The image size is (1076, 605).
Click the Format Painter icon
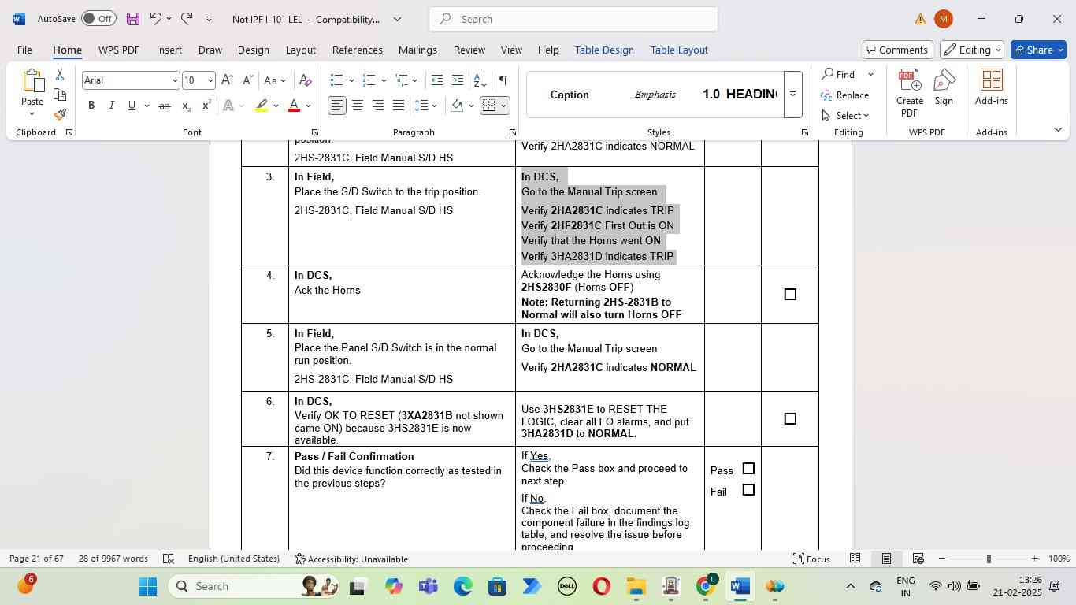(x=60, y=115)
